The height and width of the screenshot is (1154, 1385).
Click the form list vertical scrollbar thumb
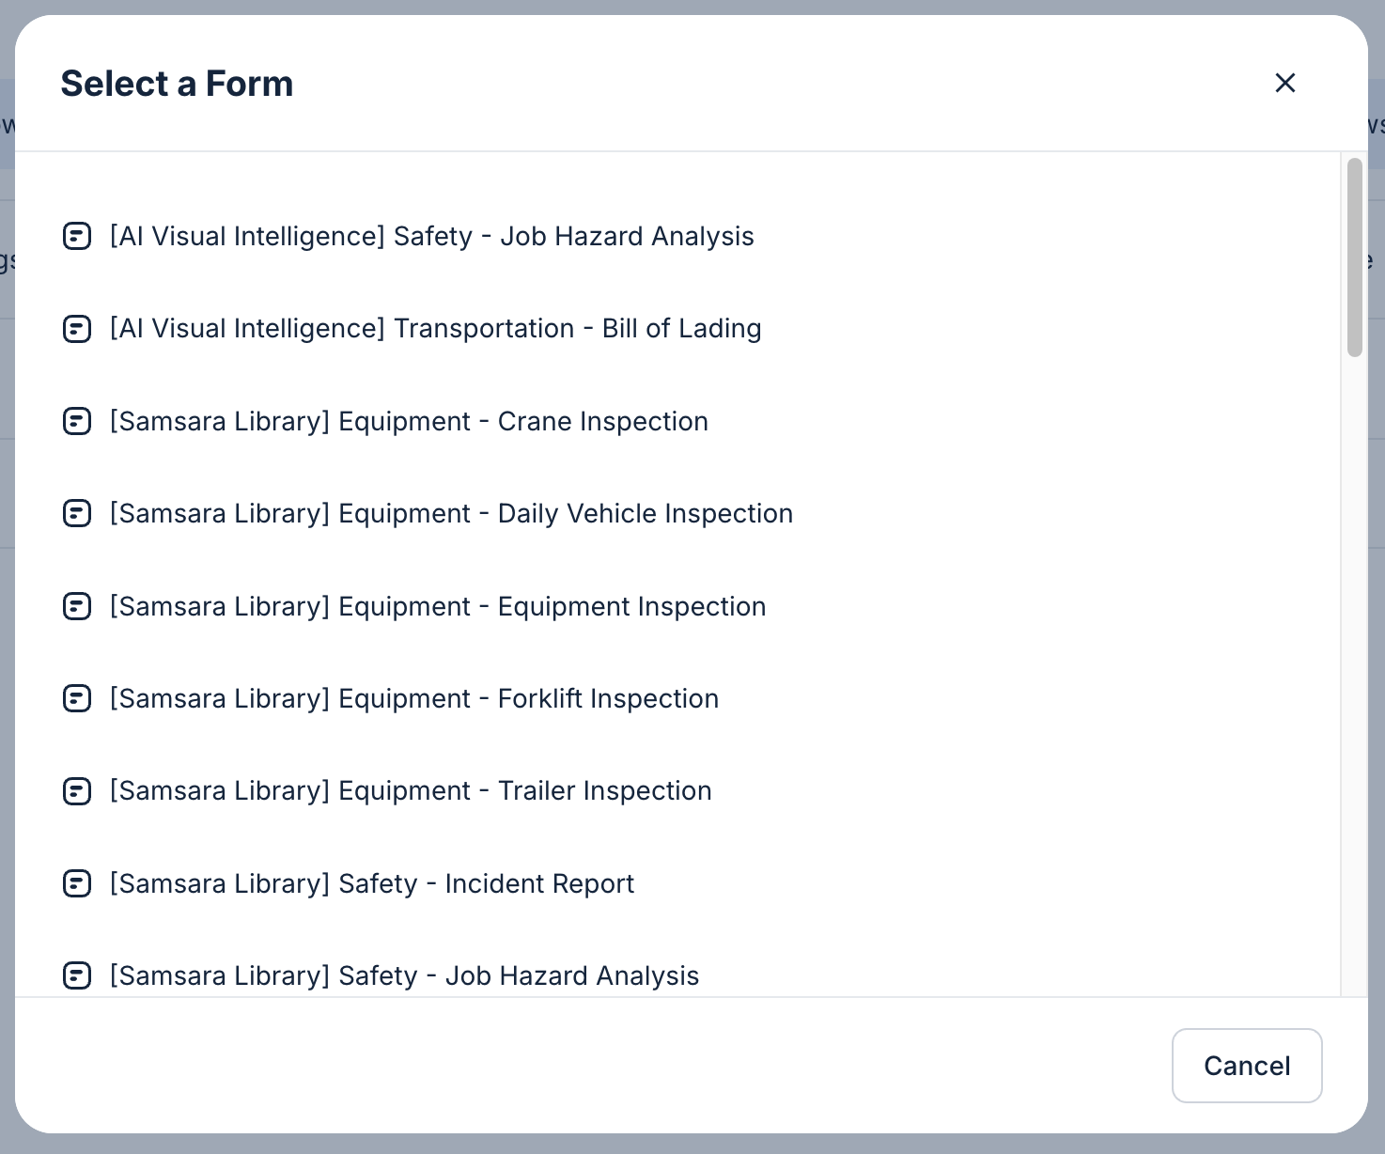tap(1354, 257)
